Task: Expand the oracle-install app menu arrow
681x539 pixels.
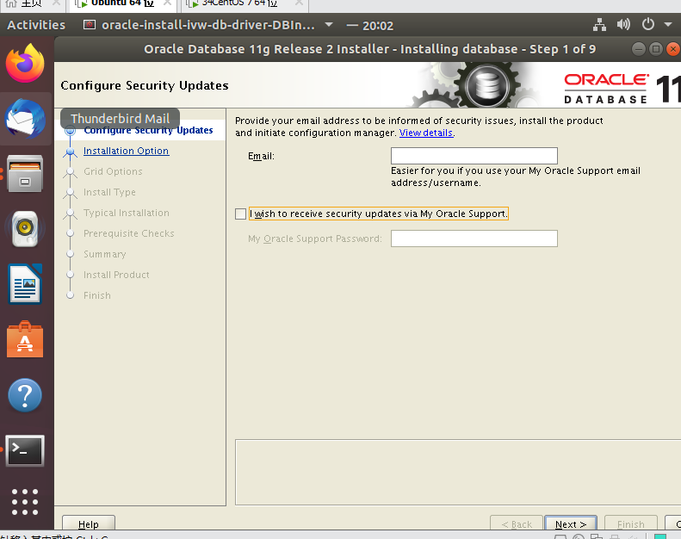Action: tap(329, 24)
